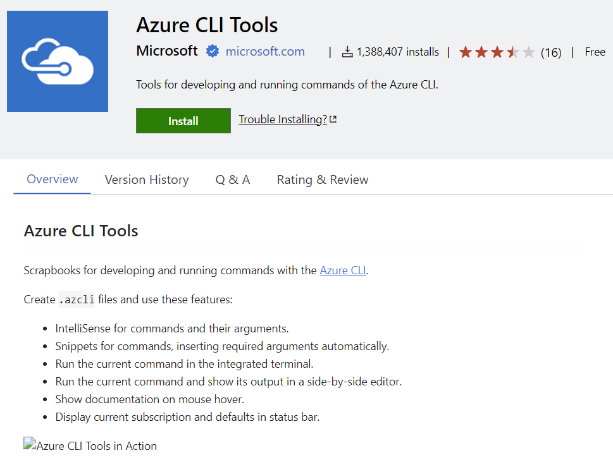Viewport: 613px width, 460px height.
Task: Open the Trouble Installing? link
Action: (283, 119)
